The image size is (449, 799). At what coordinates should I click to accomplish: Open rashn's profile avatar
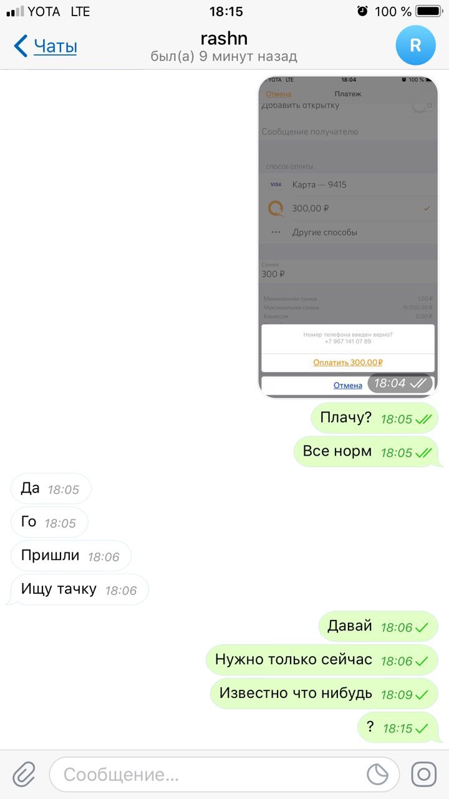(415, 46)
